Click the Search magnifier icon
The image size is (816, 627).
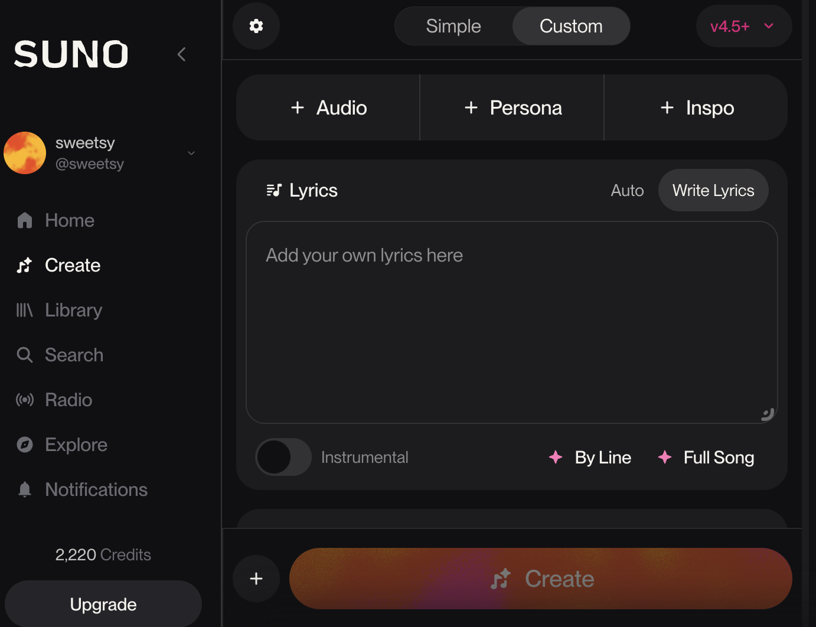[25, 355]
